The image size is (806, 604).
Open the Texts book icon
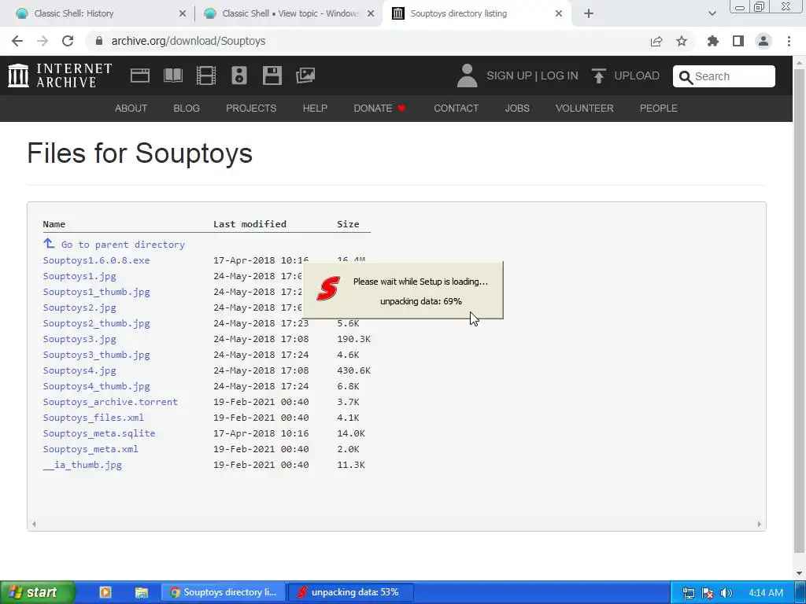pos(172,75)
